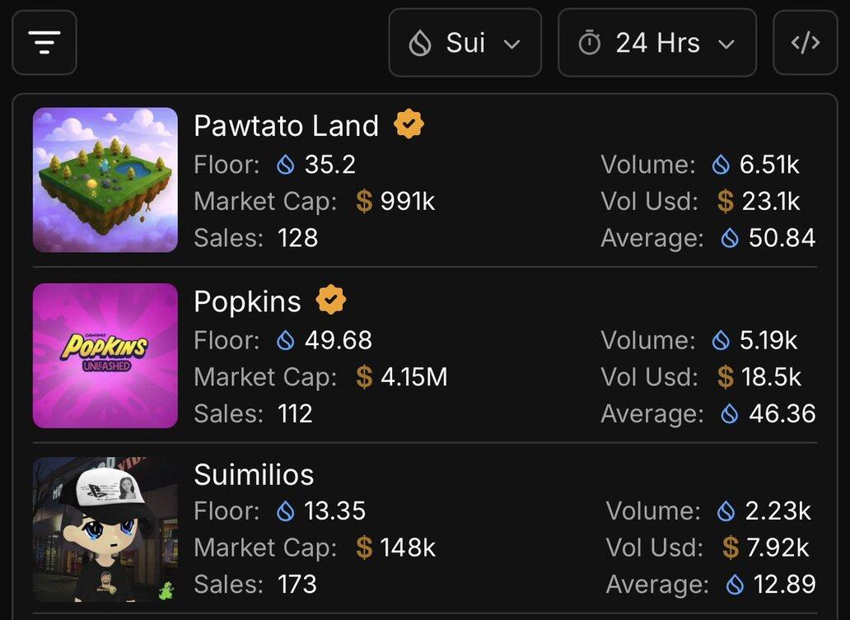Open the Pawtato Land collection title

click(x=286, y=126)
